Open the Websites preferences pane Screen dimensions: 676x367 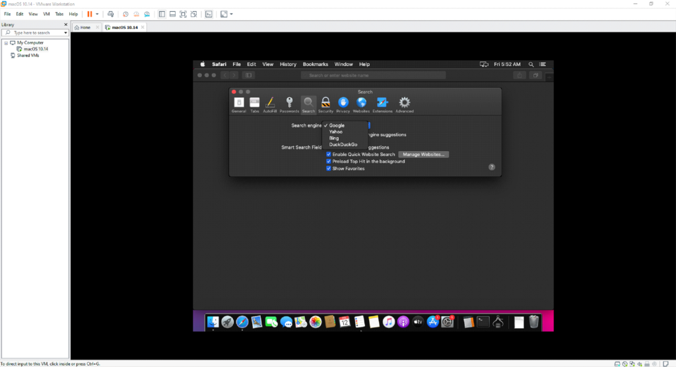tap(361, 105)
